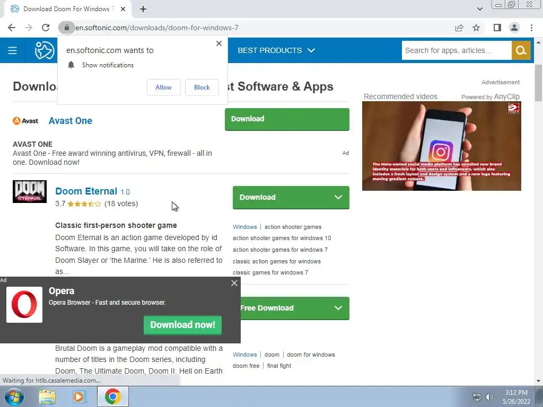Open a new browser tab

click(143, 9)
